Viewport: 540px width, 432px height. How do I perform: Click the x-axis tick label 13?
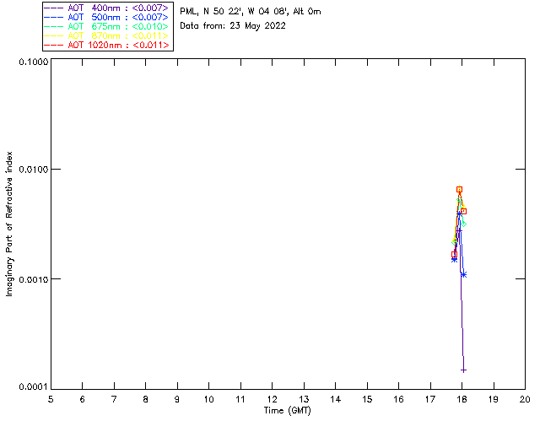pos(304,400)
